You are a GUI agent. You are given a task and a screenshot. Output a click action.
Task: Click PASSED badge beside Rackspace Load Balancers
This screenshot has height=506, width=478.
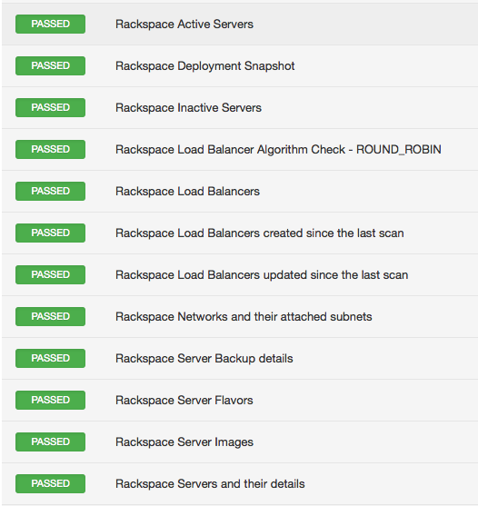coord(50,191)
